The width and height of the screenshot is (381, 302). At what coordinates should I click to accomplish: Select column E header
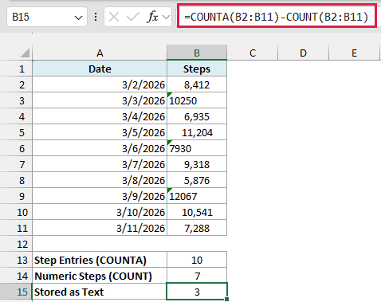(x=354, y=53)
